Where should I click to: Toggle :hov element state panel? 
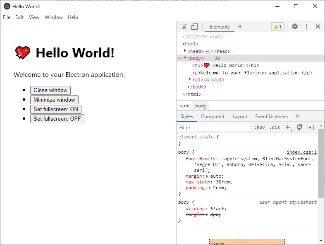pos(260,127)
